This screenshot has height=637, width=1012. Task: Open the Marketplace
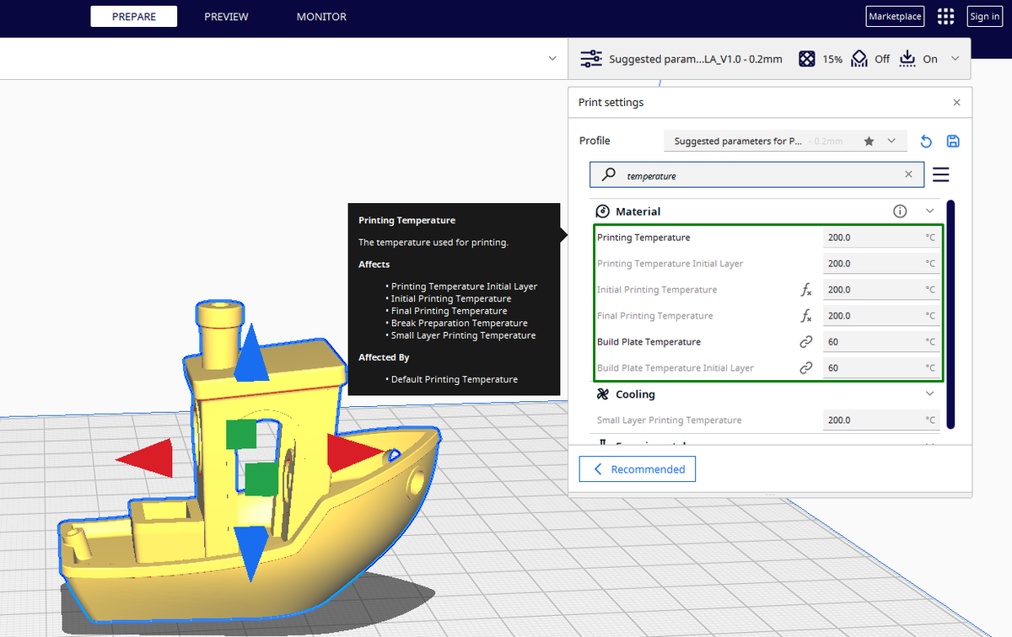pos(895,16)
